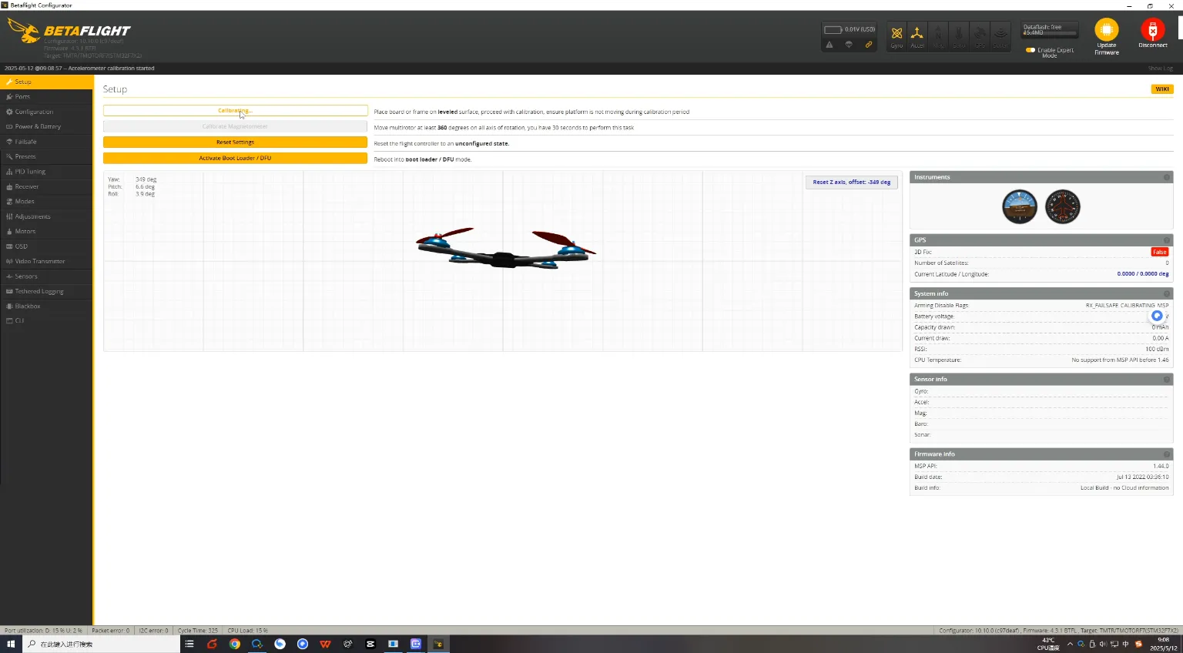
Task: Click the Reset Z axis offset button
Action: click(851, 183)
